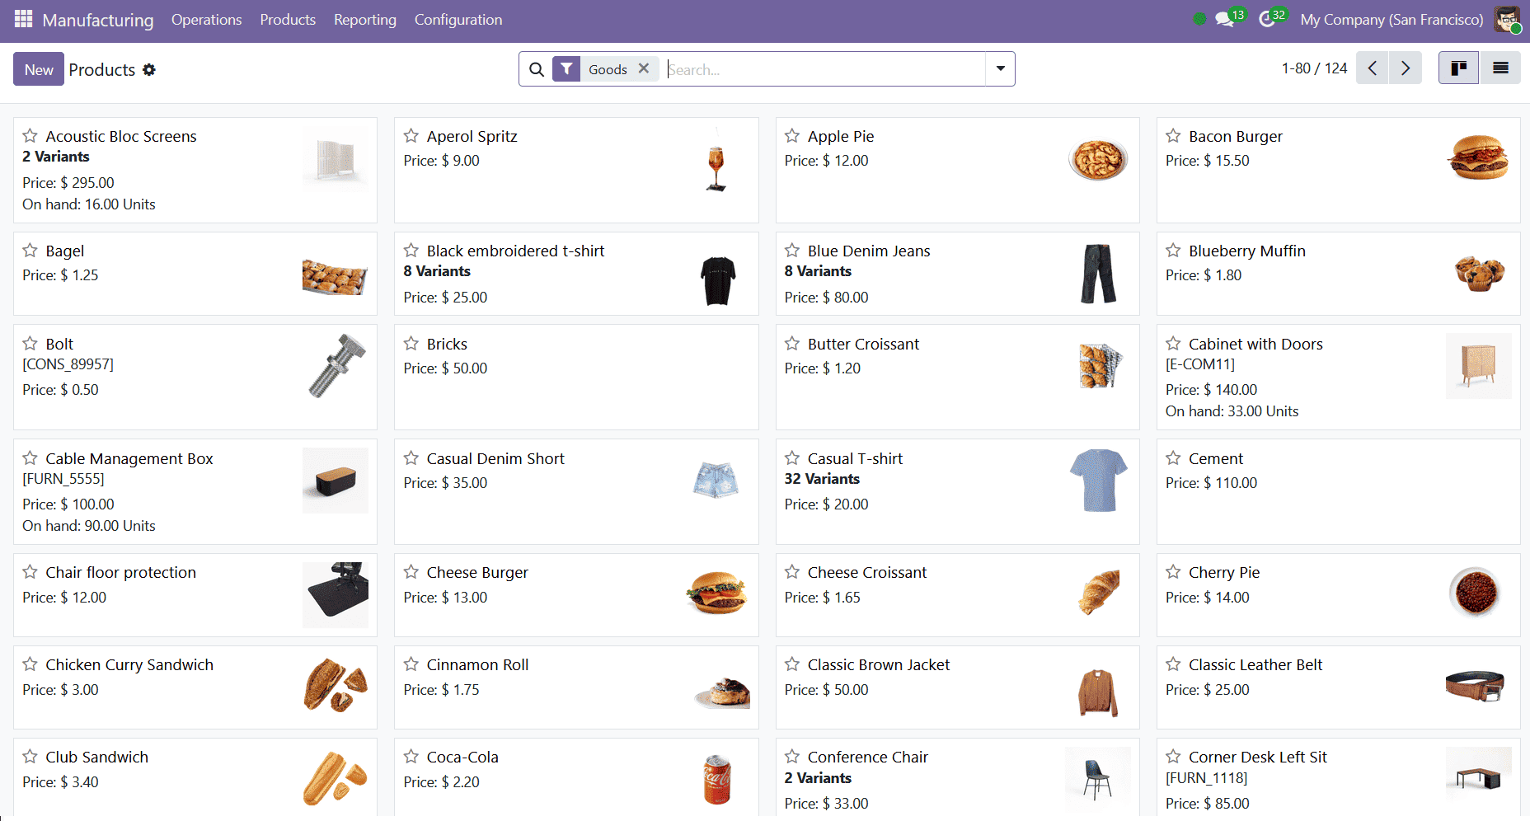This screenshot has height=821, width=1530.
Task: Open the Casual T-shirt card image
Action: point(1097,481)
